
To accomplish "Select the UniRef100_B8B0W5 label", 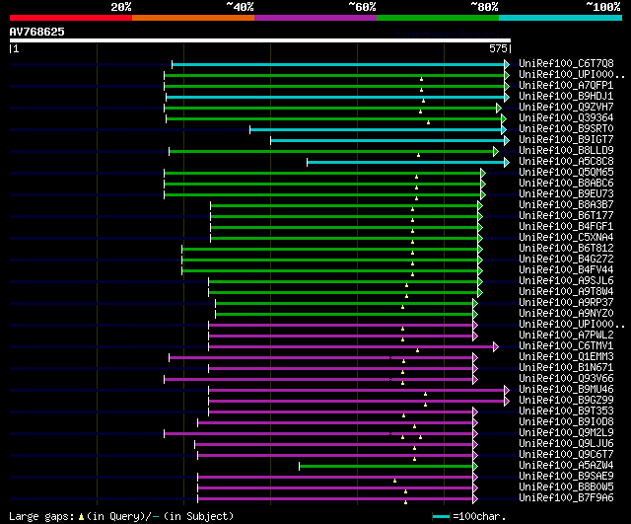I will click(566, 487).
